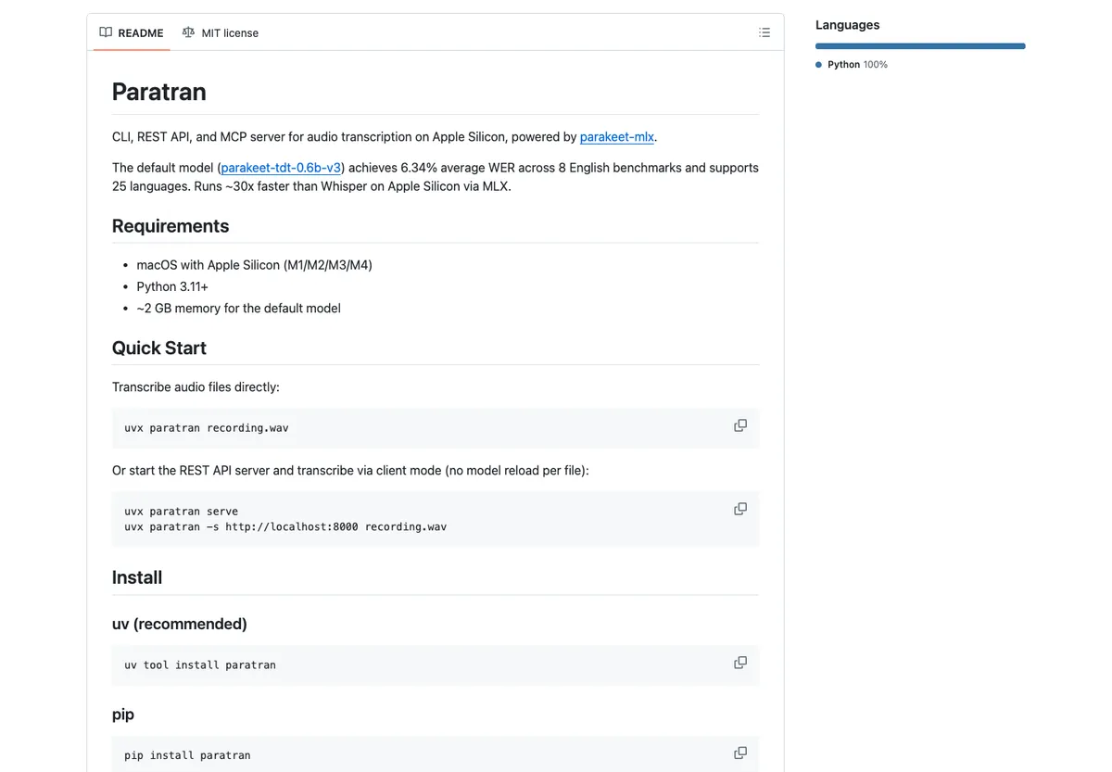This screenshot has width=1112, height=772.
Task: Click the Languages sidebar heading
Action: click(x=848, y=25)
